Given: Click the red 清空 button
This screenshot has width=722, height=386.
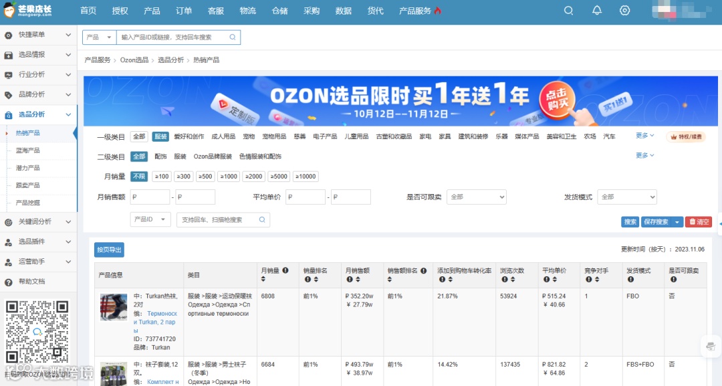Looking at the screenshot, I should 699,222.
